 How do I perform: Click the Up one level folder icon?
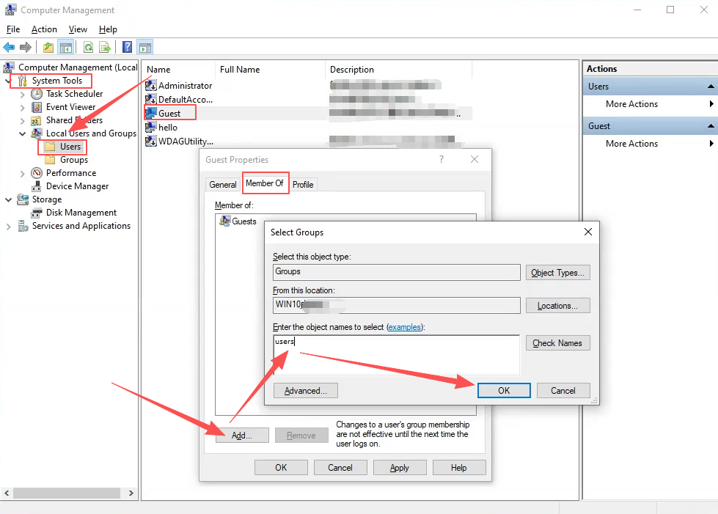click(x=48, y=47)
